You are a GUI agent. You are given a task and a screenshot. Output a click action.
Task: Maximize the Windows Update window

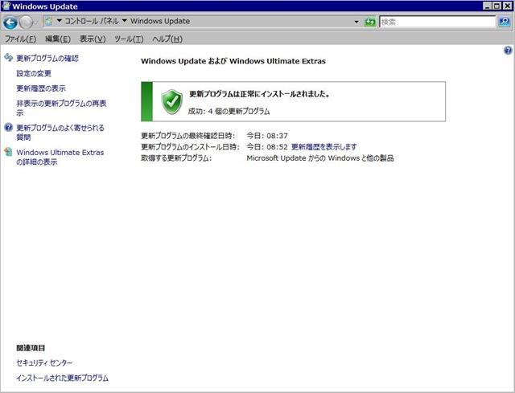click(497, 6)
